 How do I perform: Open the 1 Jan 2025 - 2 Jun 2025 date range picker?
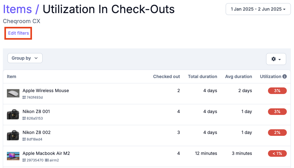[258, 9]
